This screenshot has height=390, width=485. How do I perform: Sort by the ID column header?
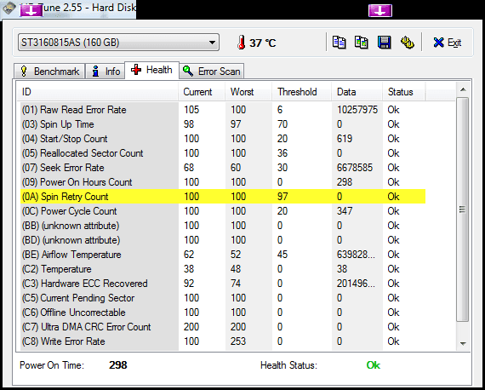click(x=98, y=92)
